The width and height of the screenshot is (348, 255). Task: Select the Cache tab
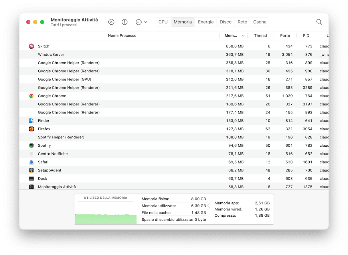pos(260,22)
